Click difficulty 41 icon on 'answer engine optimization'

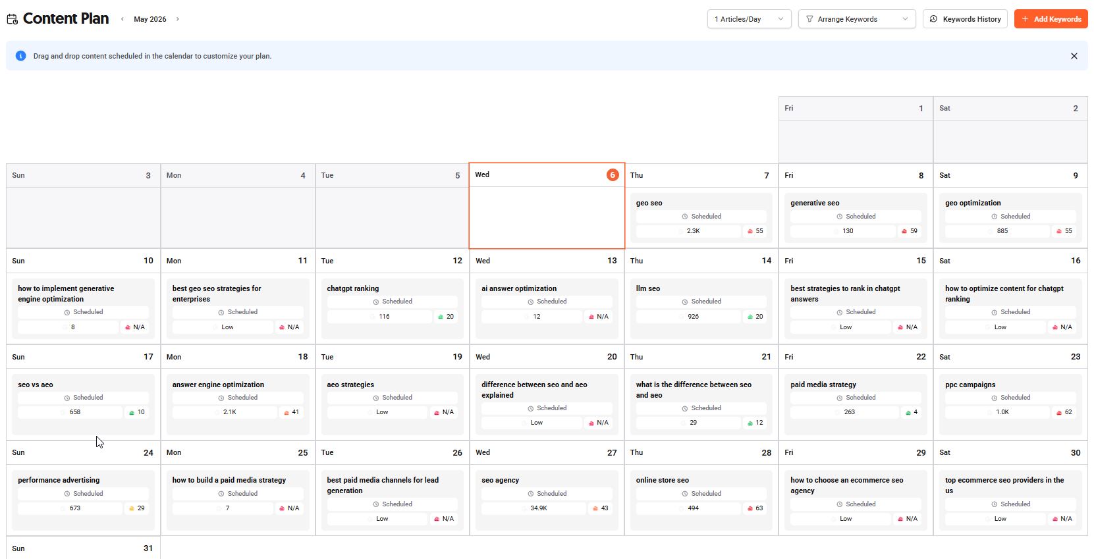(x=287, y=412)
